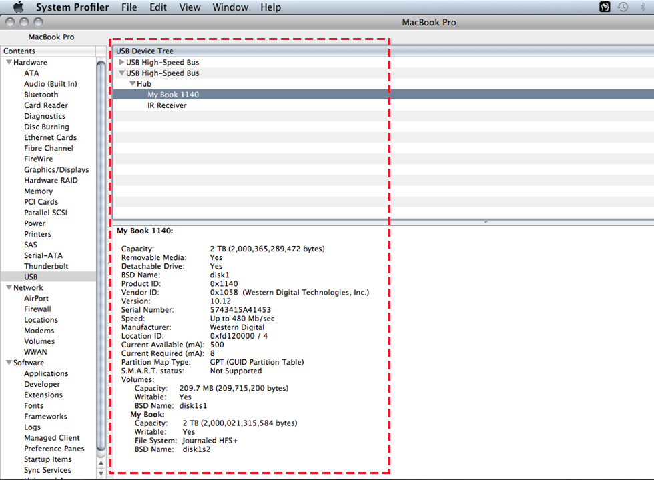Select Card Reader item
654x480 pixels.
46,105
